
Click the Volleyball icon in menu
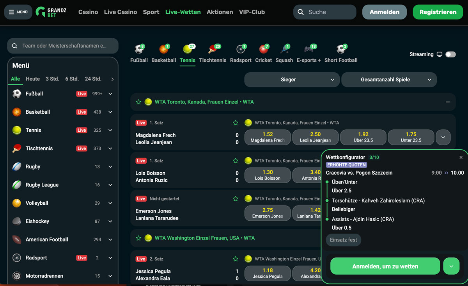[x=17, y=203]
